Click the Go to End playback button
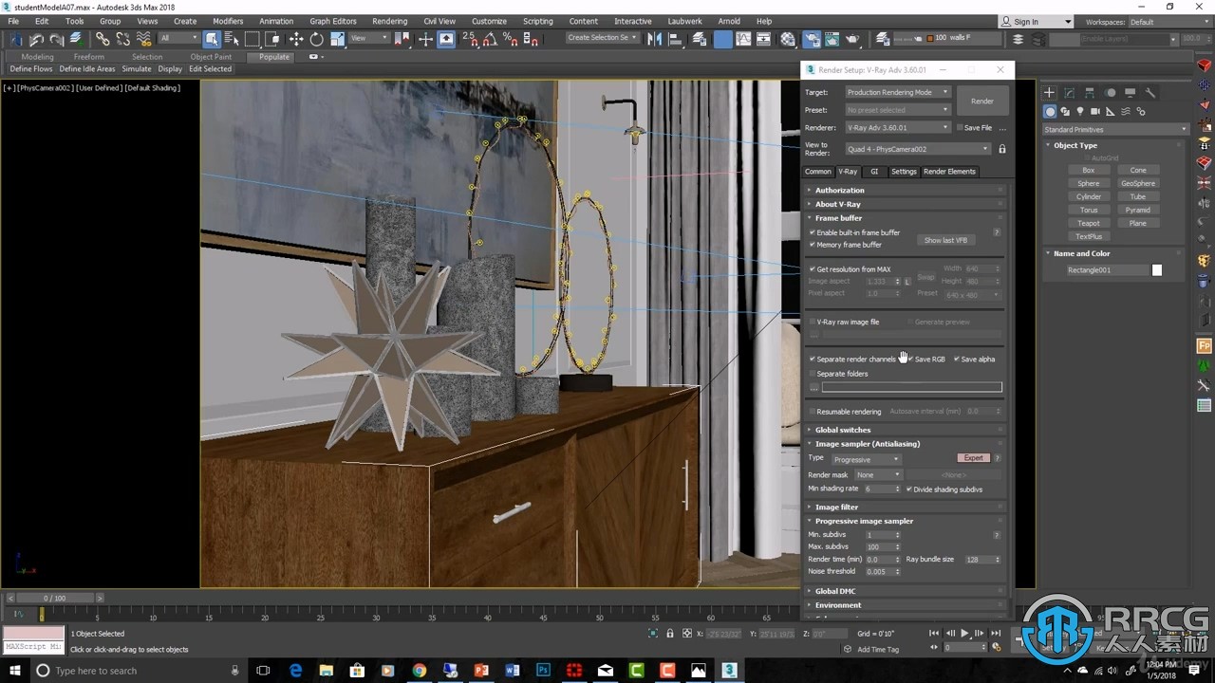The height and width of the screenshot is (683, 1215). (996, 633)
